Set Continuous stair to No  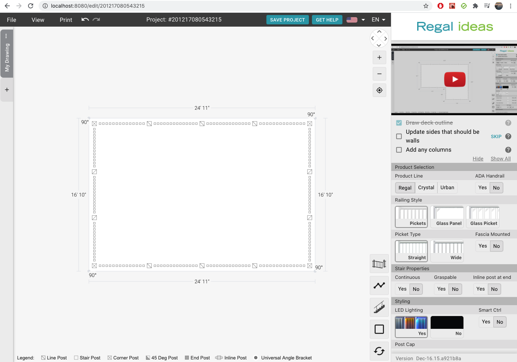(x=416, y=289)
